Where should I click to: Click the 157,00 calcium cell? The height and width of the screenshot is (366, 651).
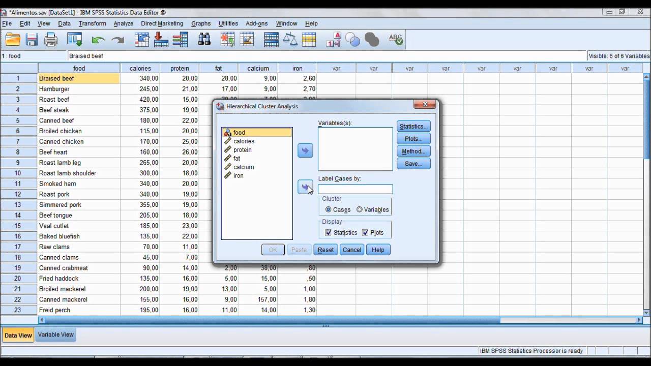point(258,299)
